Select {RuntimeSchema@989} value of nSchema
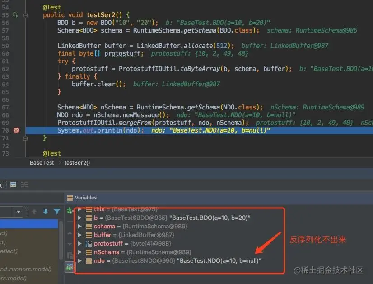This screenshot has width=373, height=284. 159,252
